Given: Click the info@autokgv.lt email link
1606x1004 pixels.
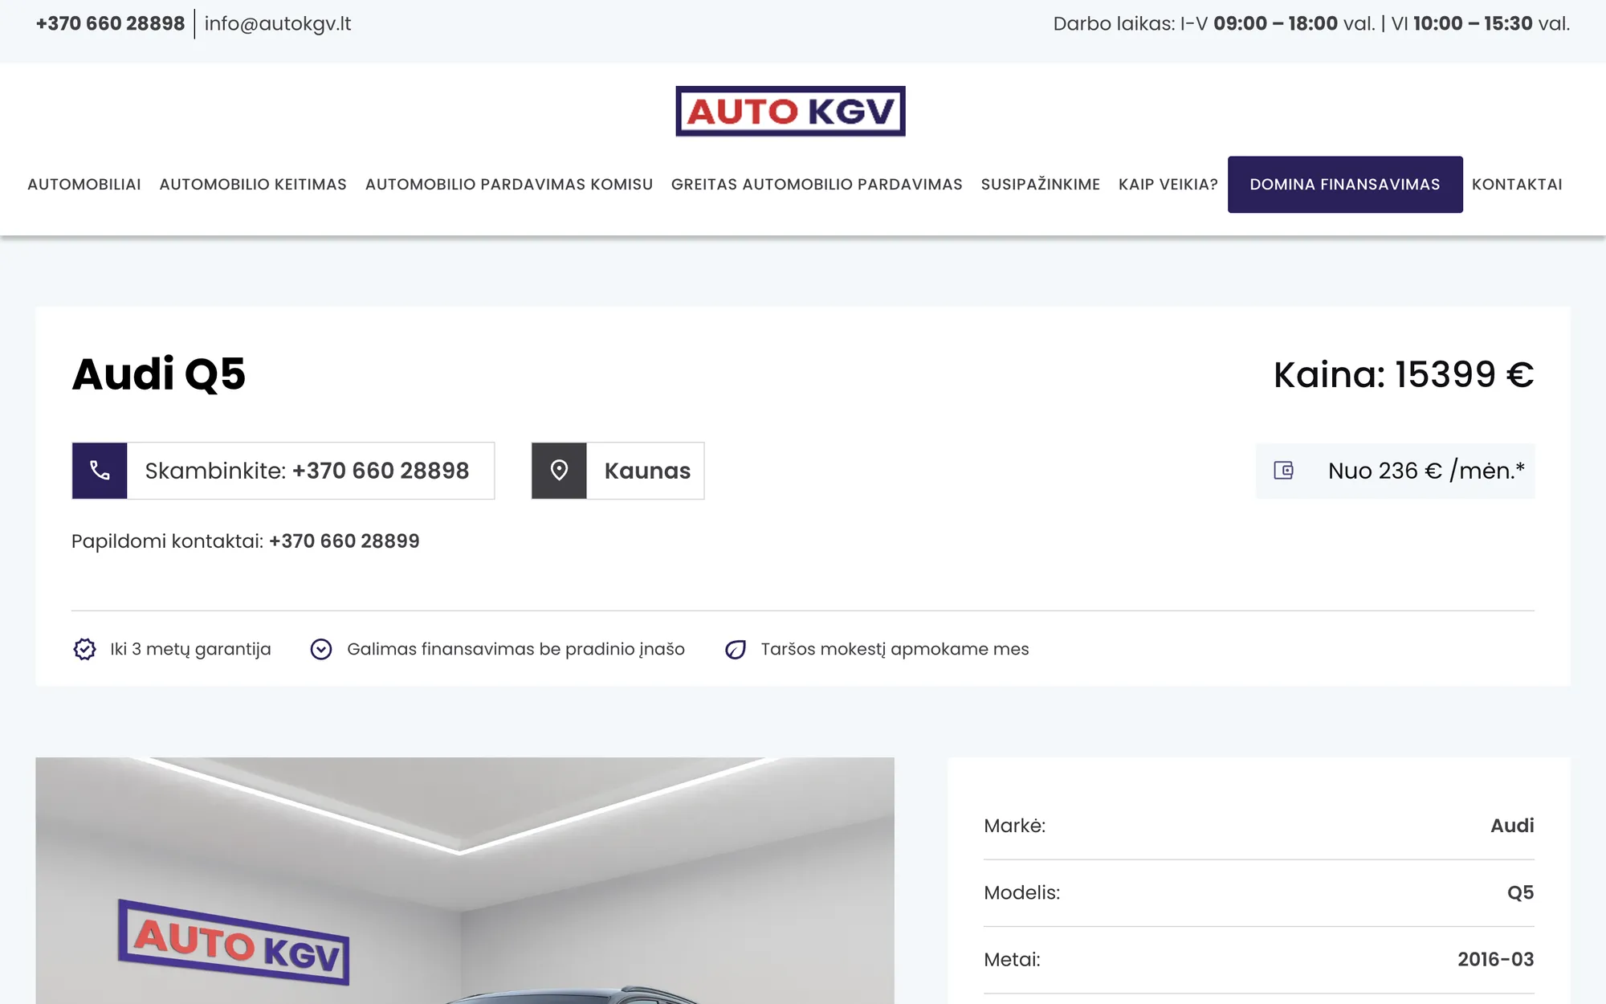Looking at the screenshot, I should tap(278, 23).
